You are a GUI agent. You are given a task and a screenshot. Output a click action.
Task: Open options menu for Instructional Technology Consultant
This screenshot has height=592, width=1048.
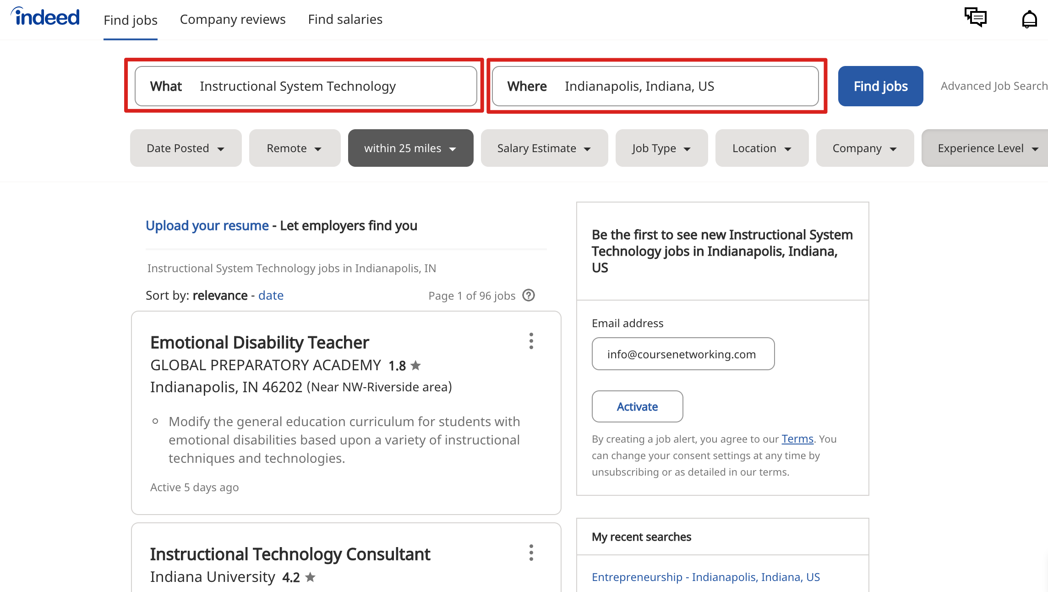coord(531,553)
